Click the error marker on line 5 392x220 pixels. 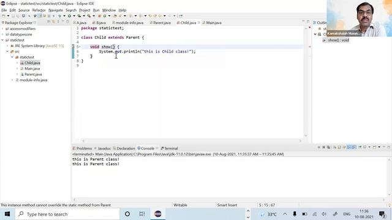(73, 46)
